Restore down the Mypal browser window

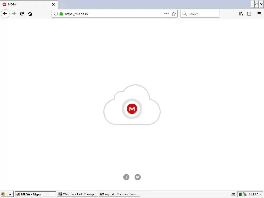257,4
